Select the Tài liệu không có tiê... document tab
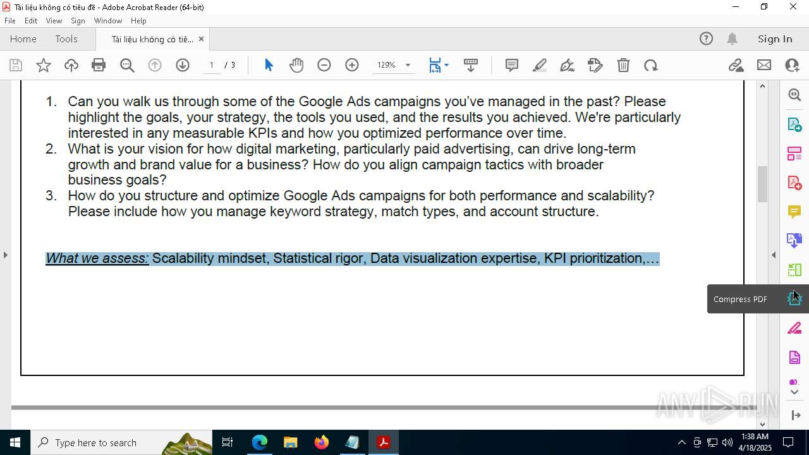Image resolution: width=809 pixels, height=455 pixels. coord(152,39)
